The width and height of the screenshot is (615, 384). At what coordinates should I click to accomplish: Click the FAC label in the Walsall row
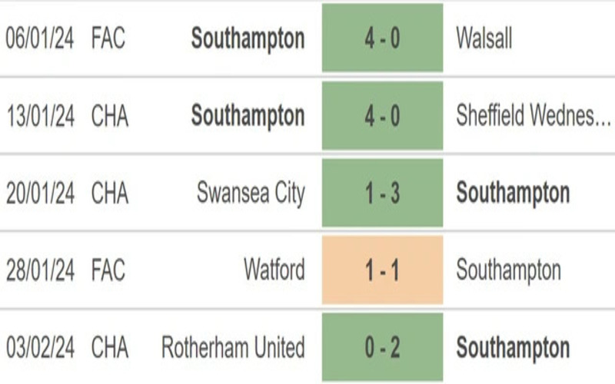[109, 38]
